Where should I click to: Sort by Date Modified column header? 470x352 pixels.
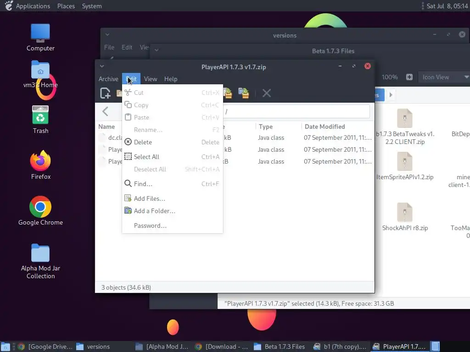[325, 126]
